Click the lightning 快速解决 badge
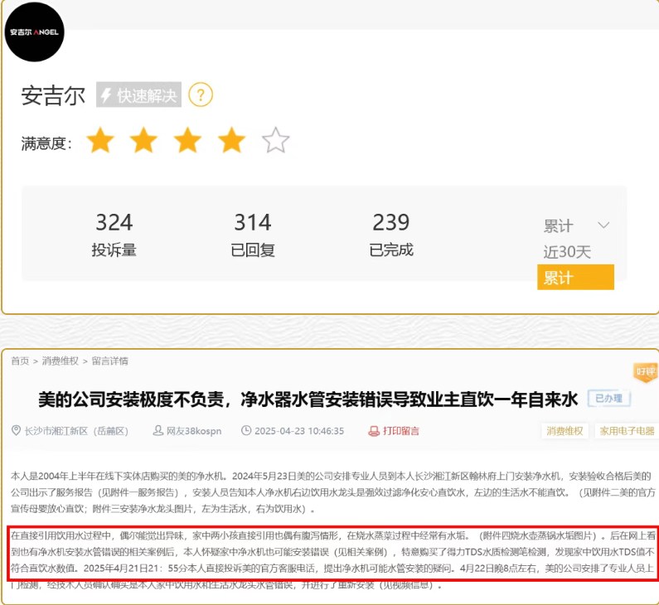659x605 pixels. click(x=138, y=95)
